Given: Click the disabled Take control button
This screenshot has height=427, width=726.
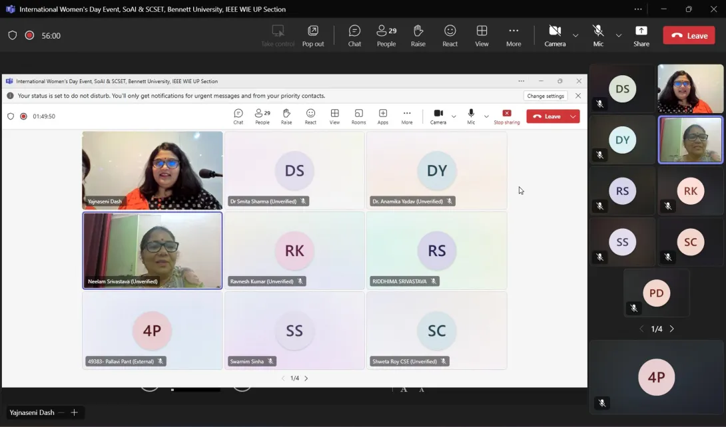Looking at the screenshot, I should click(278, 36).
